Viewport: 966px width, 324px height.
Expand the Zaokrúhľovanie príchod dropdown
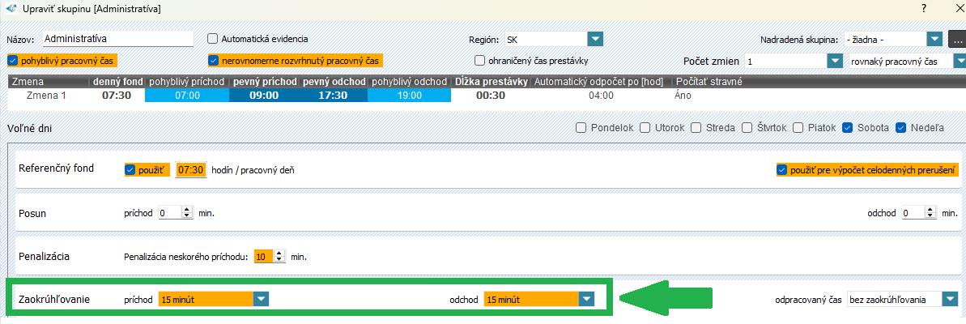(x=261, y=299)
